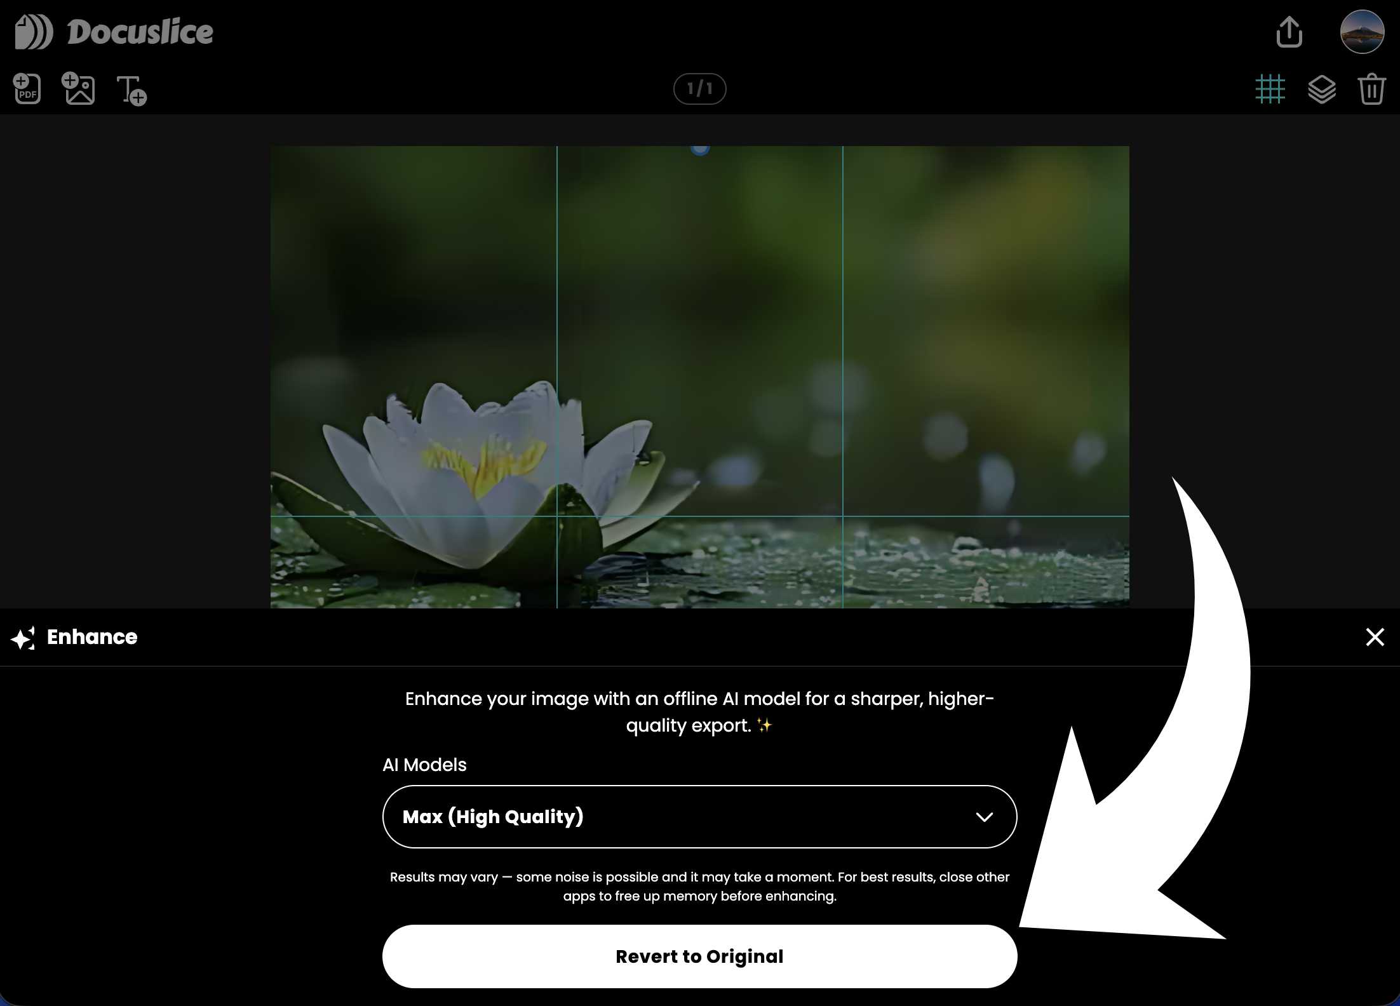This screenshot has height=1006, width=1400.
Task: Select Max (High Quality) model text
Action: pyautogui.click(x=493, y=817)
